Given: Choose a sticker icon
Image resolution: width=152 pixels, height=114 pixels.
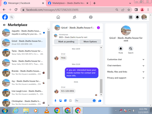Looking at the screenshot, I should (65, 101).
